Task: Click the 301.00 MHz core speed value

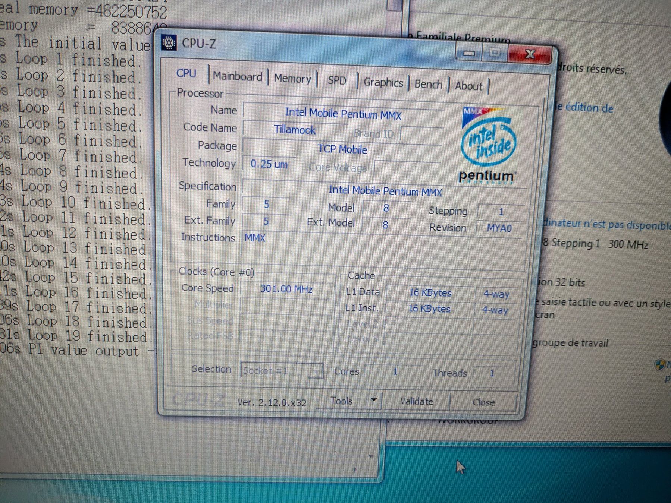Action: (x=286, y=289)
